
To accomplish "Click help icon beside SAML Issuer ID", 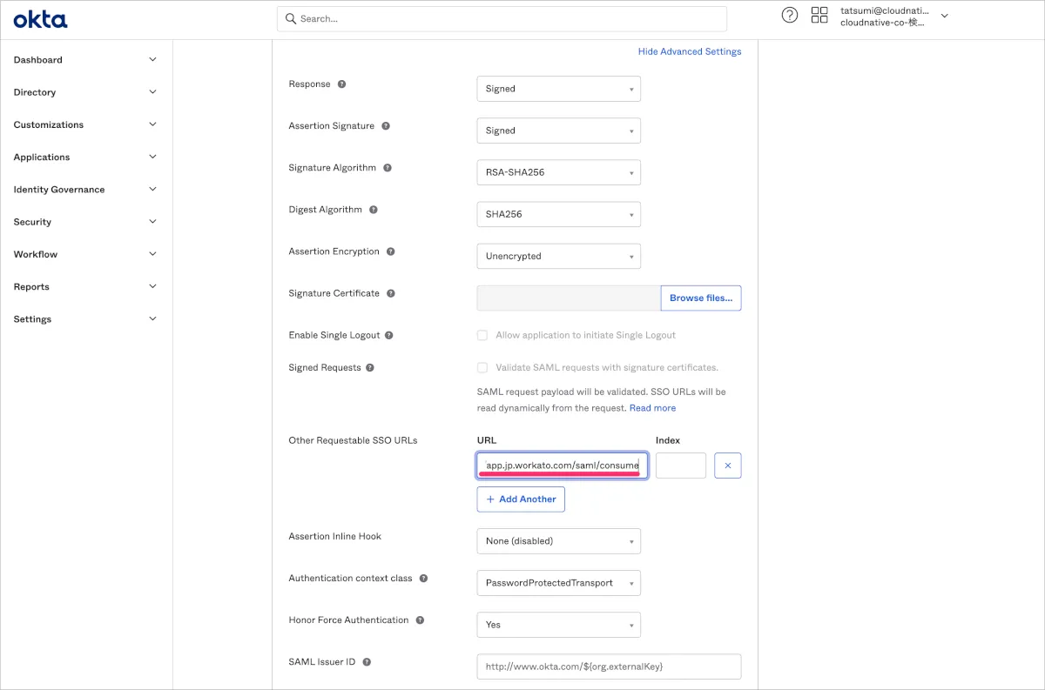I will [367, 662].
